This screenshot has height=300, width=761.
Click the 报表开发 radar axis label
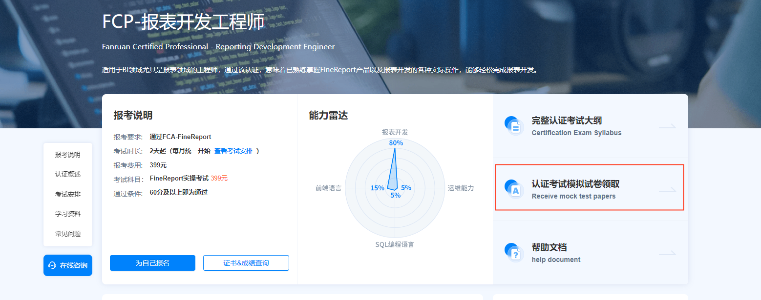(395, 132)
